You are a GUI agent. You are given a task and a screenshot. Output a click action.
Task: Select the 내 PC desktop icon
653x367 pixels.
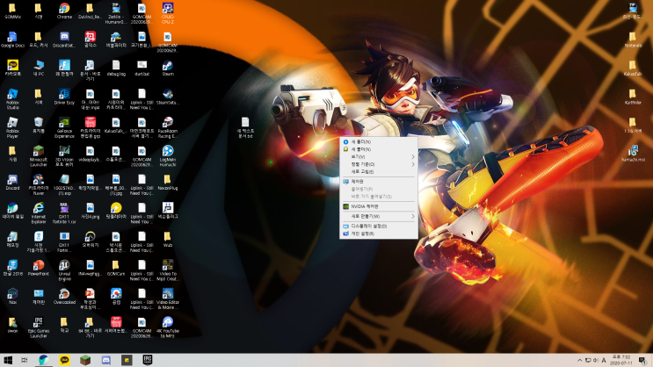click(x=39, y=68)
